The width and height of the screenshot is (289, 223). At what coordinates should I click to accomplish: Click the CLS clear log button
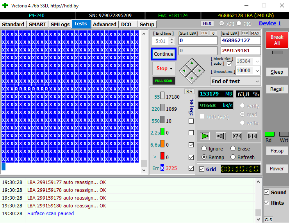point(268,219)
